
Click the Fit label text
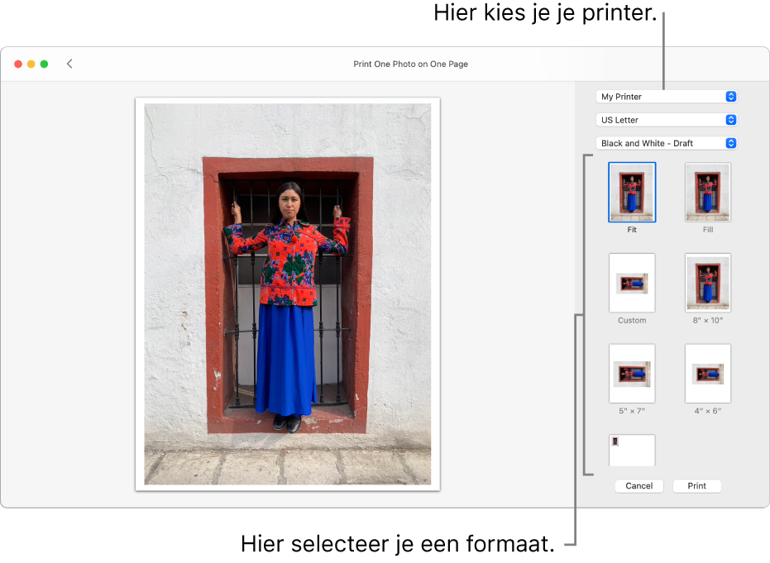coord(632,230)
